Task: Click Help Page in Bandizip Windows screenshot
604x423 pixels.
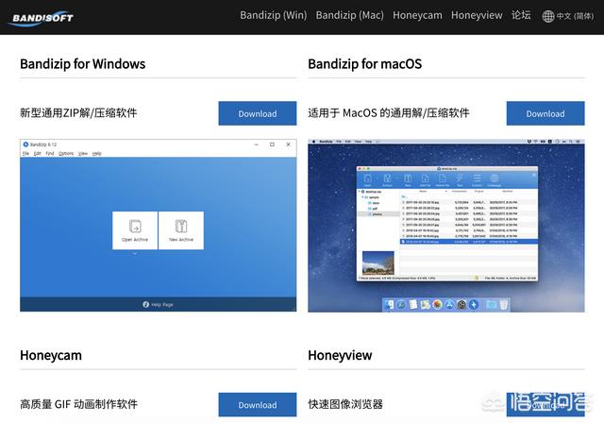Action: tap(158, 304)
